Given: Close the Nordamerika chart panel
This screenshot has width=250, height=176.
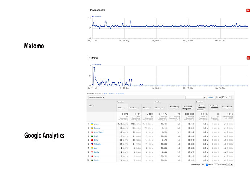Looking at the screenshot, I should click(x=248, y=10).
